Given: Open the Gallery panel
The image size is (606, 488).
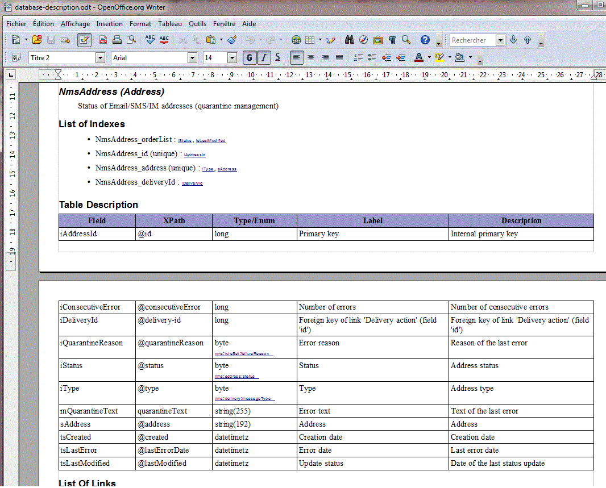Looking at the screenshot, I should pos(377,40).
